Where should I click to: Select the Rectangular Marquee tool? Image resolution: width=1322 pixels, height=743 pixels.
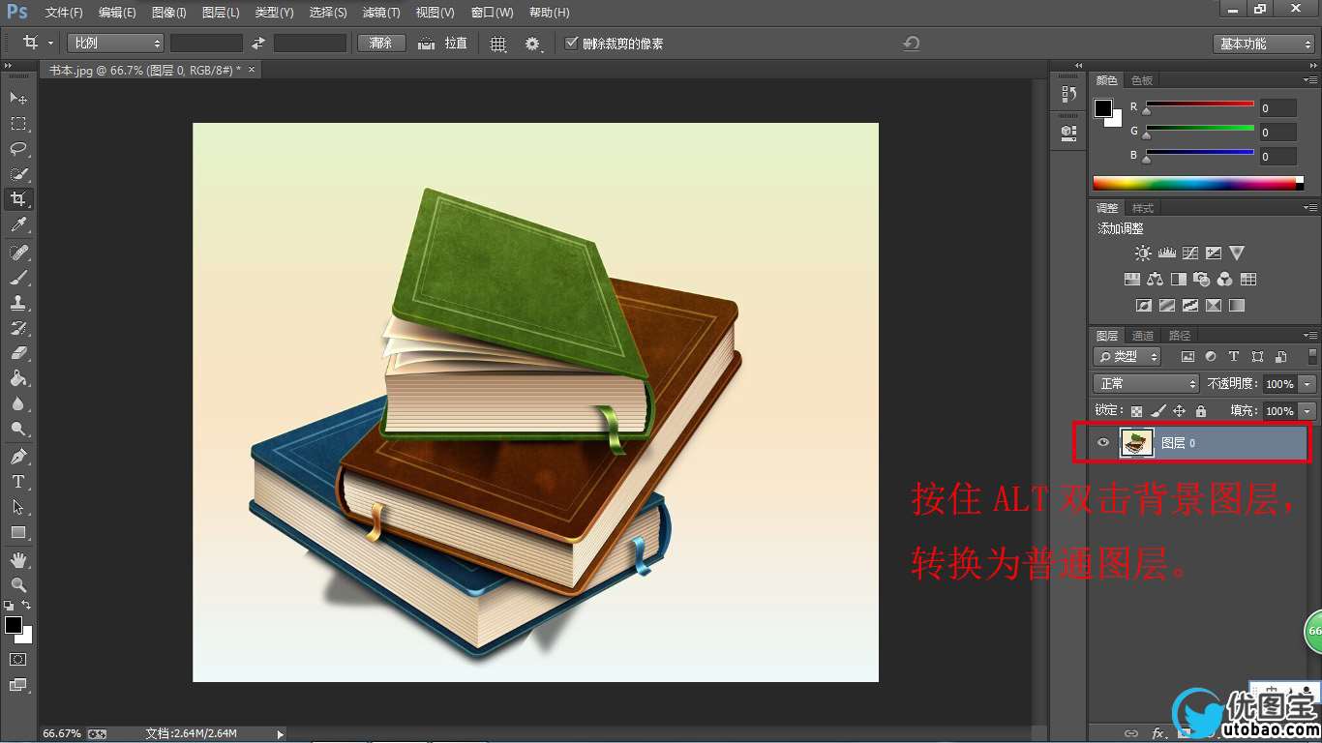[18, 124]
